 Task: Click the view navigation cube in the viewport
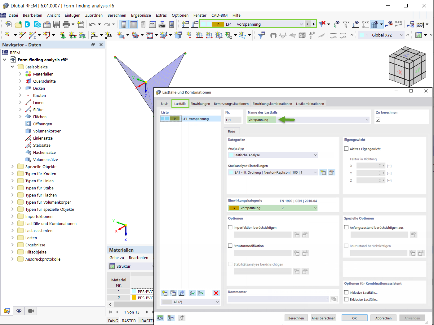(407, 66)
